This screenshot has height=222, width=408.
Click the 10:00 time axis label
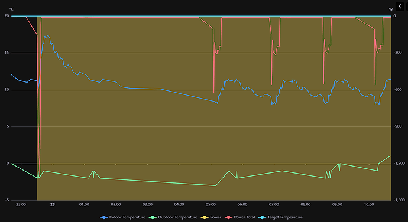click(369, 205)
